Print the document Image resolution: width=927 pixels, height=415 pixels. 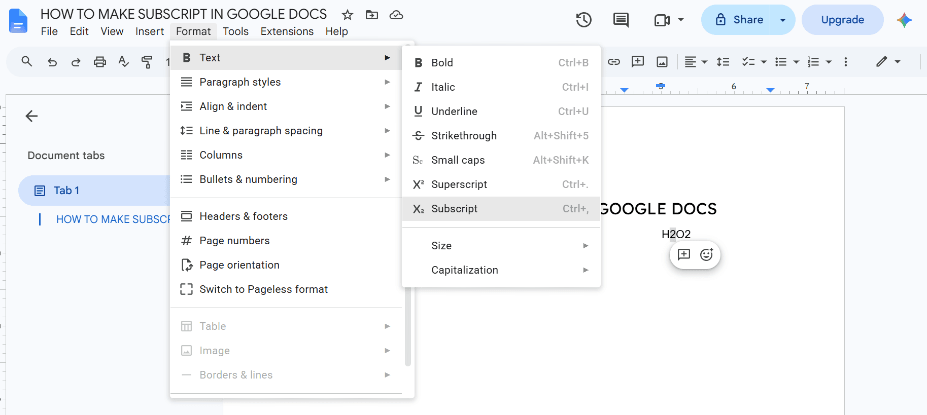coord(100,62)
